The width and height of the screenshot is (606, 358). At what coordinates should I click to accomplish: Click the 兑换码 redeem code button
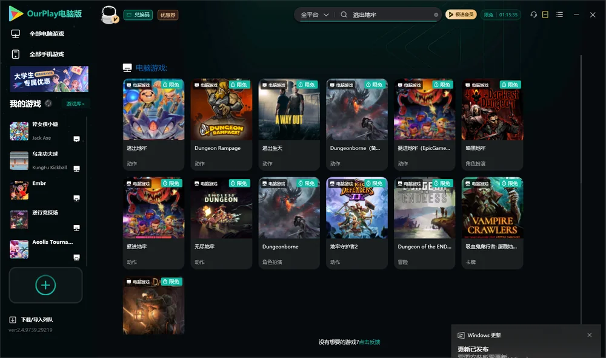[138, 15]
